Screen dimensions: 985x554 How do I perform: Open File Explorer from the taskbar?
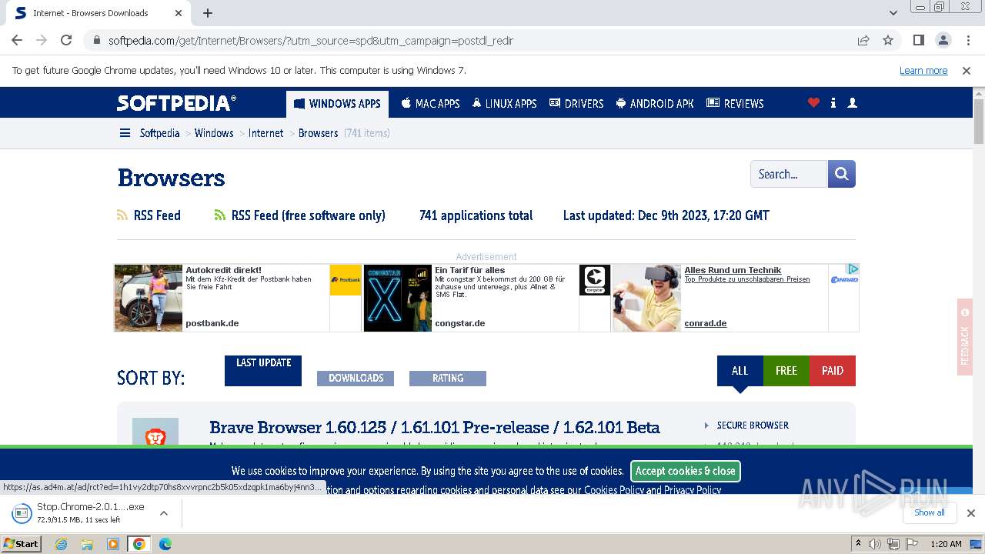87,544
